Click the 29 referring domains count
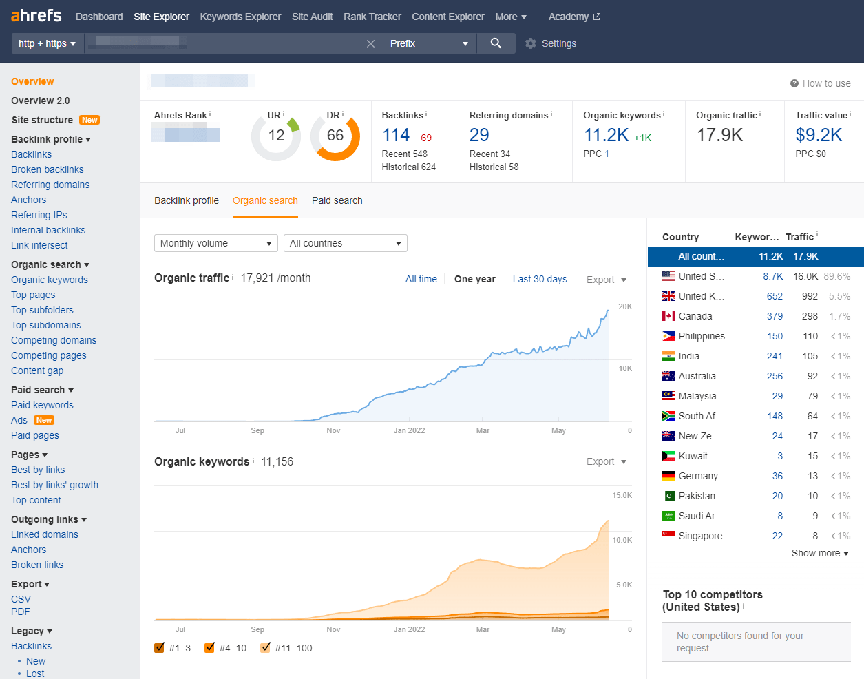864x679 pixels. [x=479, y=135]
